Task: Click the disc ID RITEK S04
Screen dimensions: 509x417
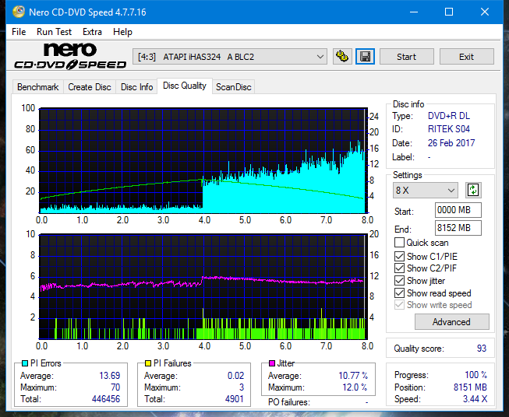Action: (449, 129)
